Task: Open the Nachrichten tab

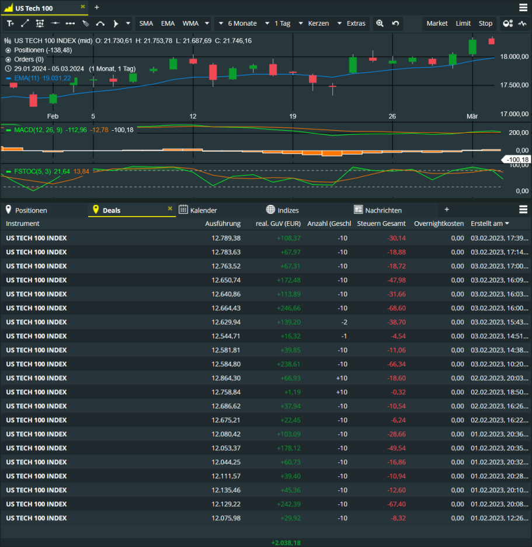Action: pos(383,210)
